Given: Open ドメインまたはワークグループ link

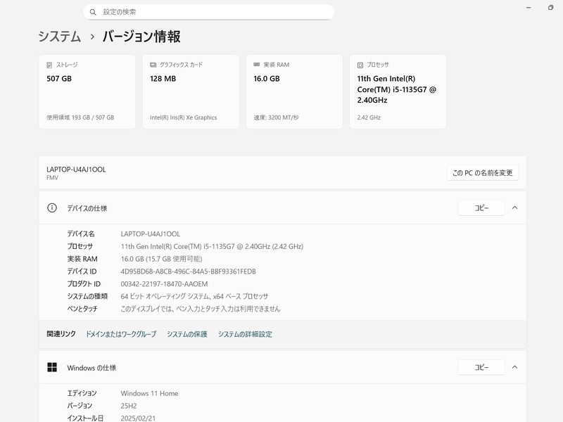Looking at the screenshot, I should tap(121, 334).
